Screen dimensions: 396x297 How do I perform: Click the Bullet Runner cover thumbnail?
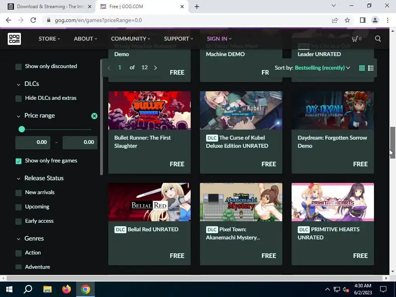tap(150, 110)
